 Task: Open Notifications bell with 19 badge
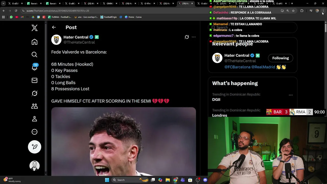coord(34,67)
